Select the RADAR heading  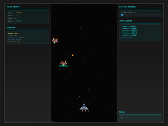point(122,112)
